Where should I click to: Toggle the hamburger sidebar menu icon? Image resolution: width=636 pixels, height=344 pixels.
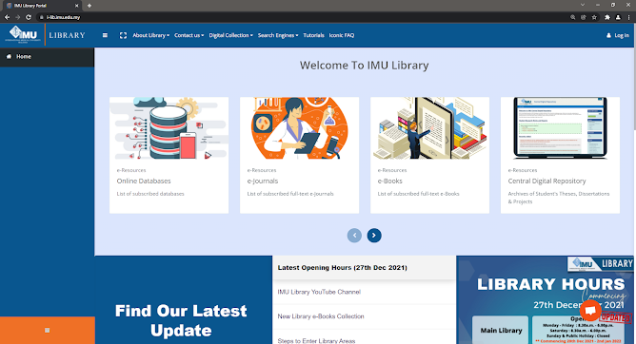click(x=105, y=35)
